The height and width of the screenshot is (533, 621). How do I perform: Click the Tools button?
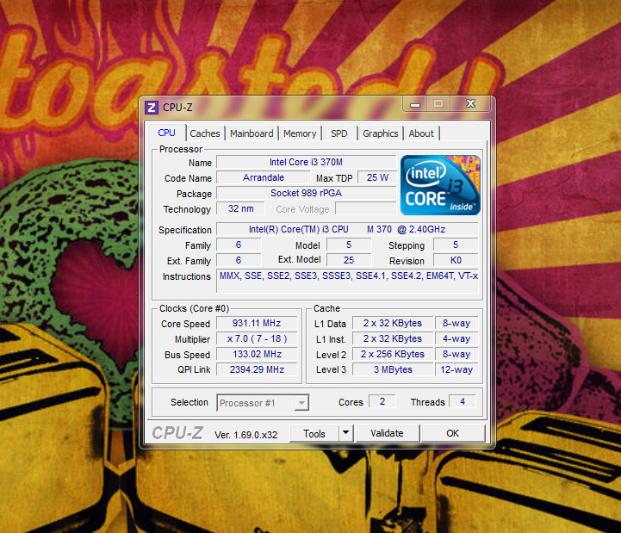pyautogui.click(x=314, y=434)
